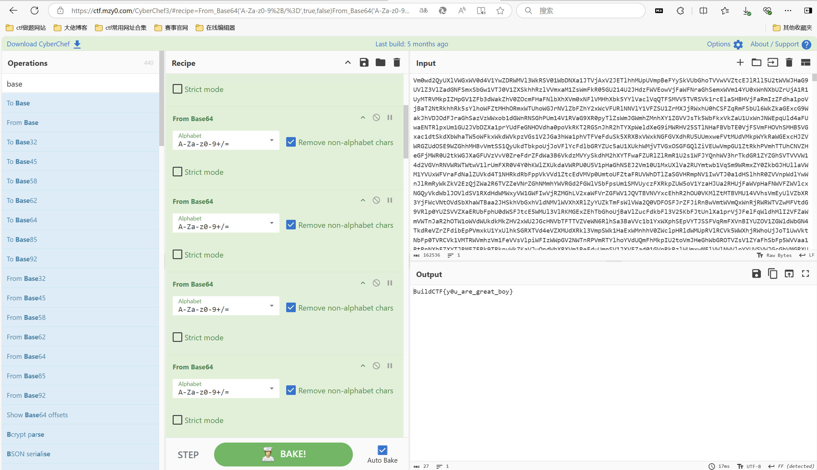Maximise the output pane icon
This screenshot has width=817, height=470.
point(805,274)
